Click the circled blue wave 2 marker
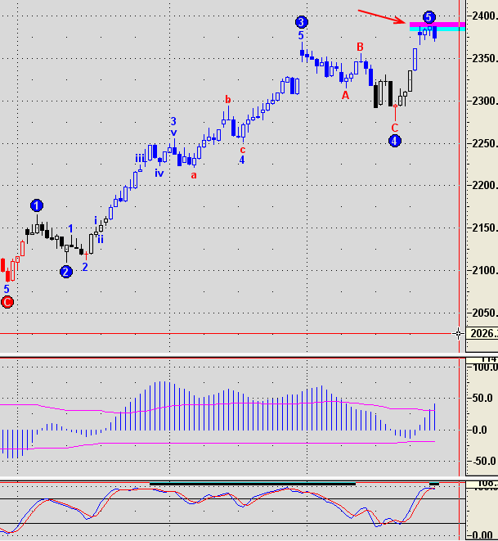498x541 pixels. [66, 272]
